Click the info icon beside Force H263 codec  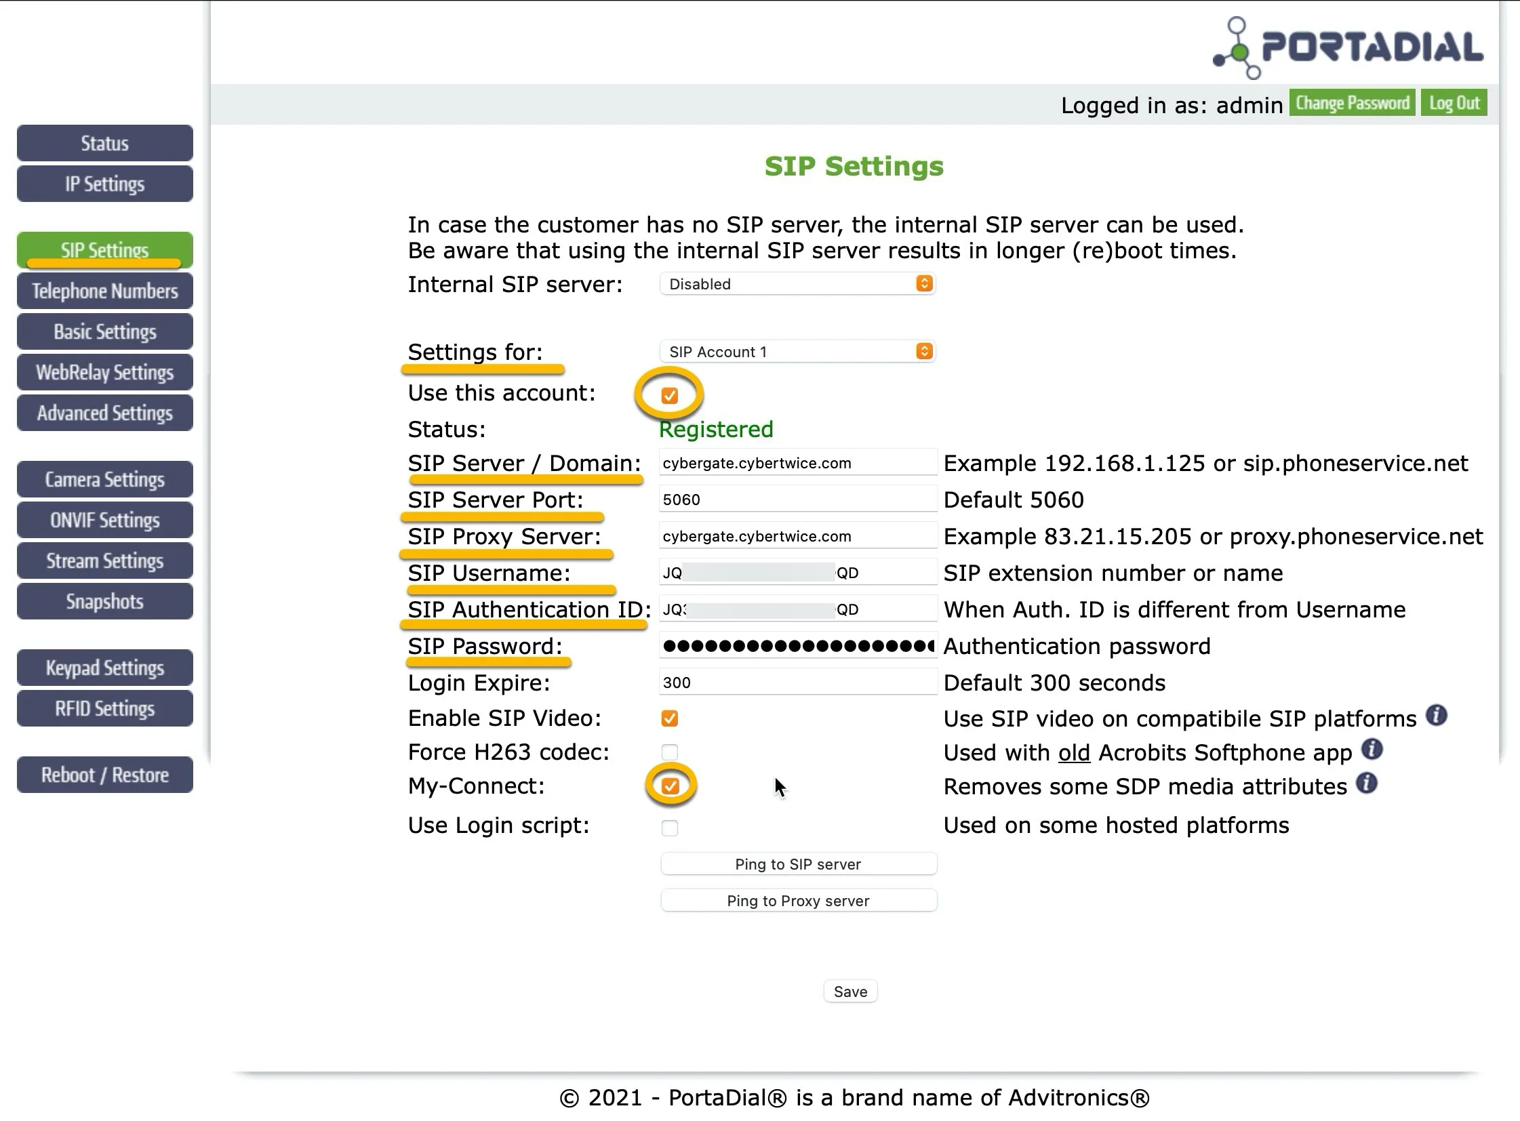tap(1372, 750)
